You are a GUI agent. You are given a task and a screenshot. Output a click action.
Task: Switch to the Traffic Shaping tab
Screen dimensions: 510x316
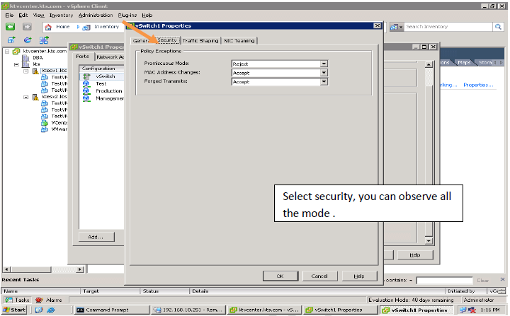click(200, 40)
